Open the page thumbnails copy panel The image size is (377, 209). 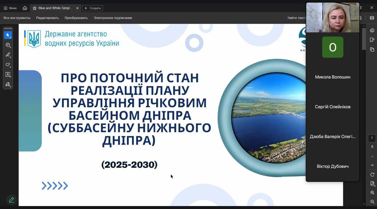[372, 50]
